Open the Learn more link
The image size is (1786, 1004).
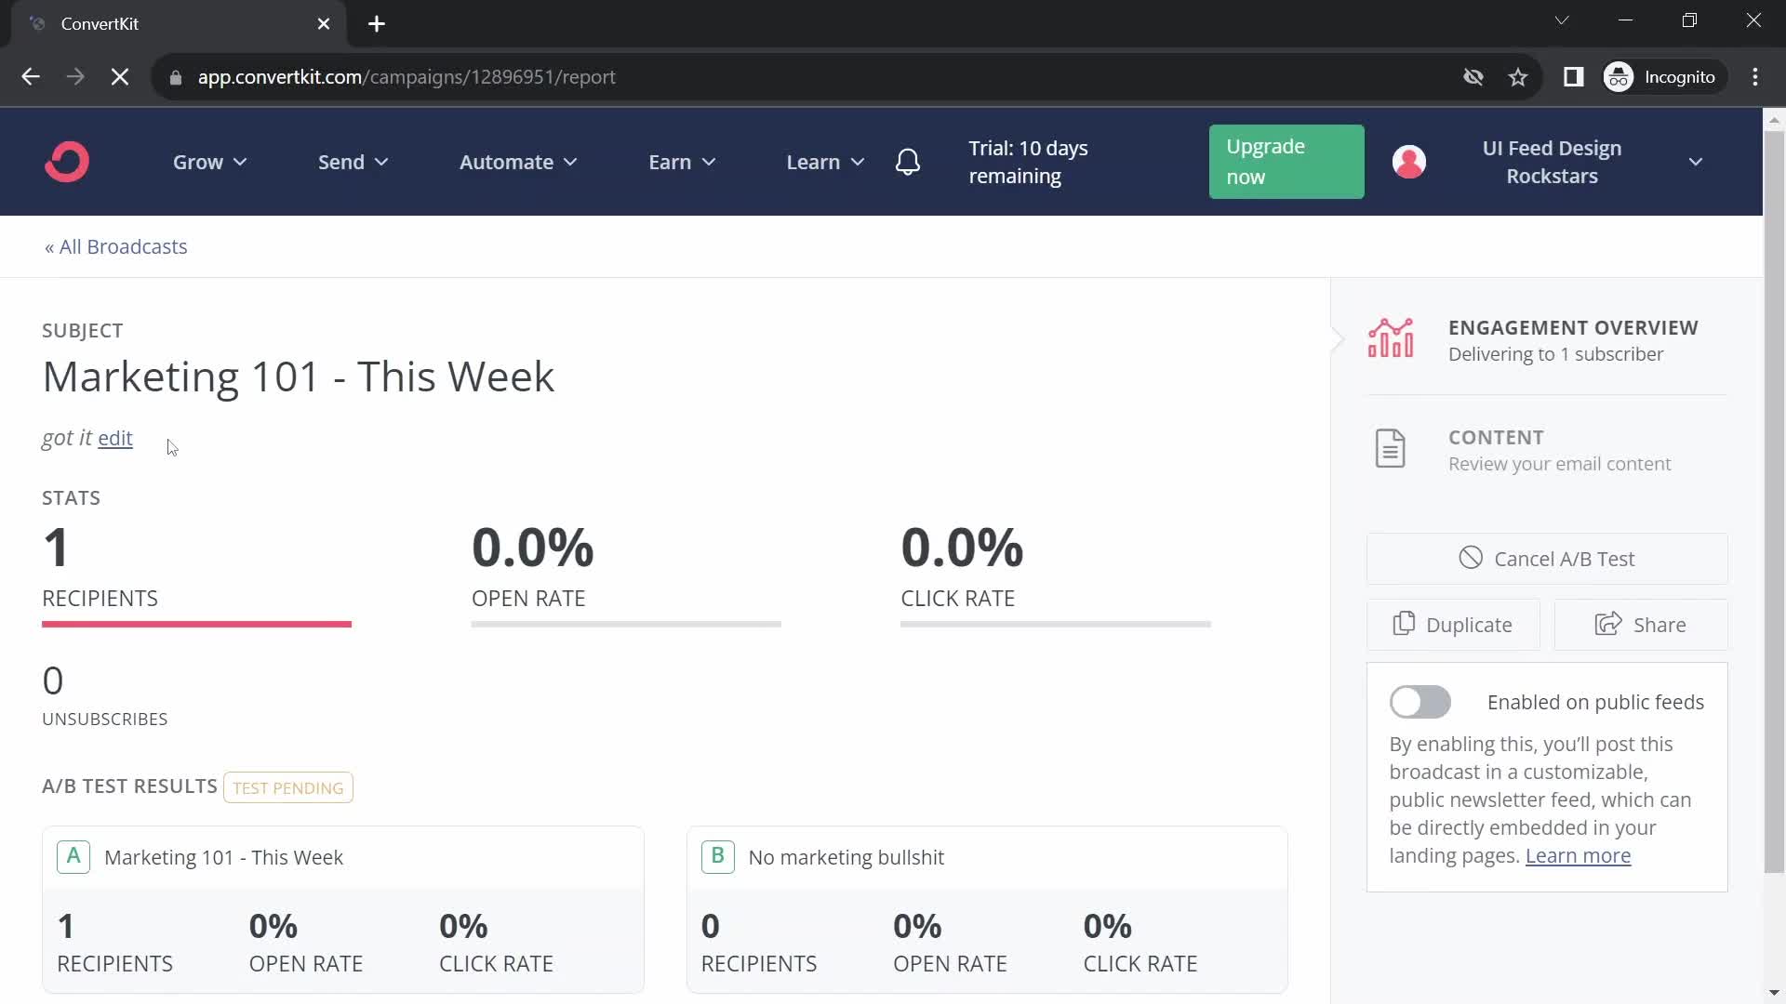1578,855
